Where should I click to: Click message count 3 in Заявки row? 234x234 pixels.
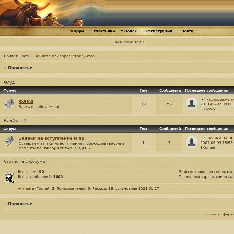coord(169,143)
